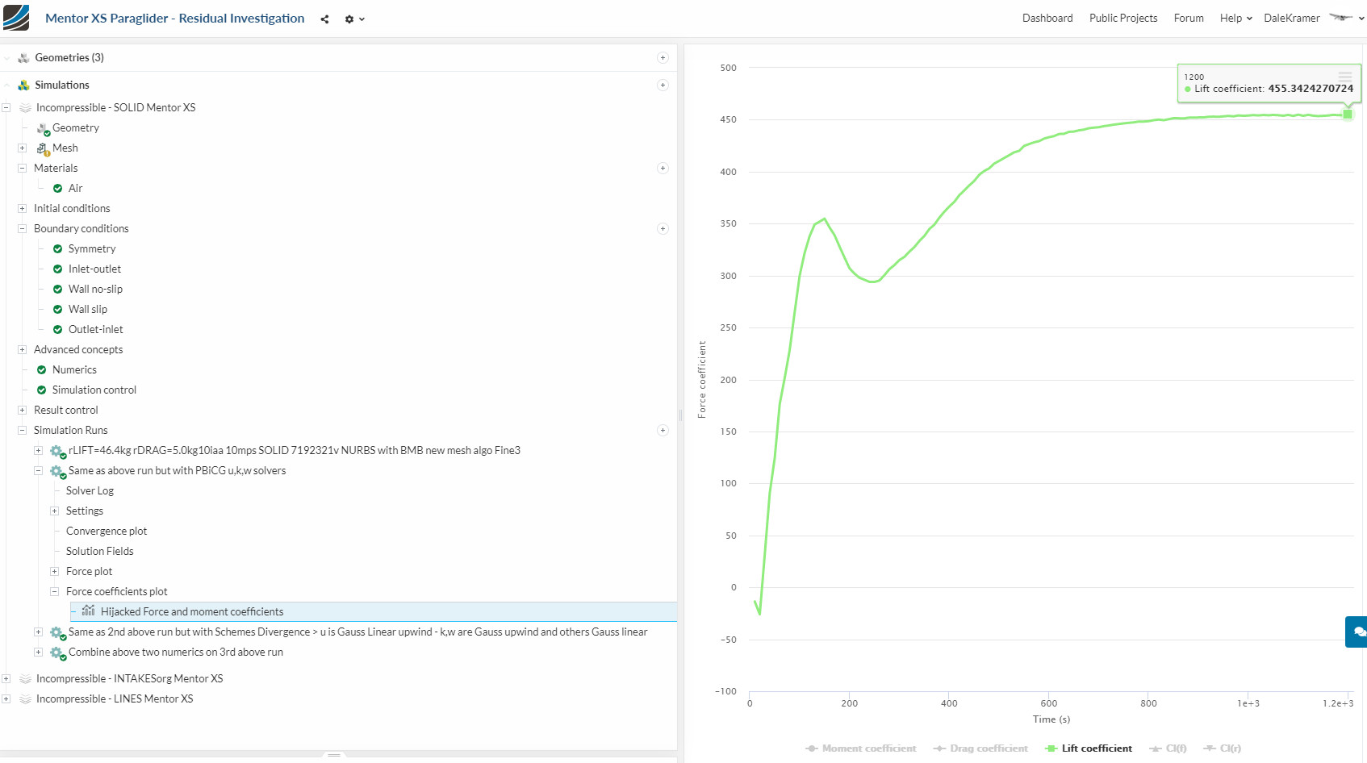This screenshot has width=1367, height=763.
Task: Click the highlighted lift data point marker
Action: [x=1347, y=115]
